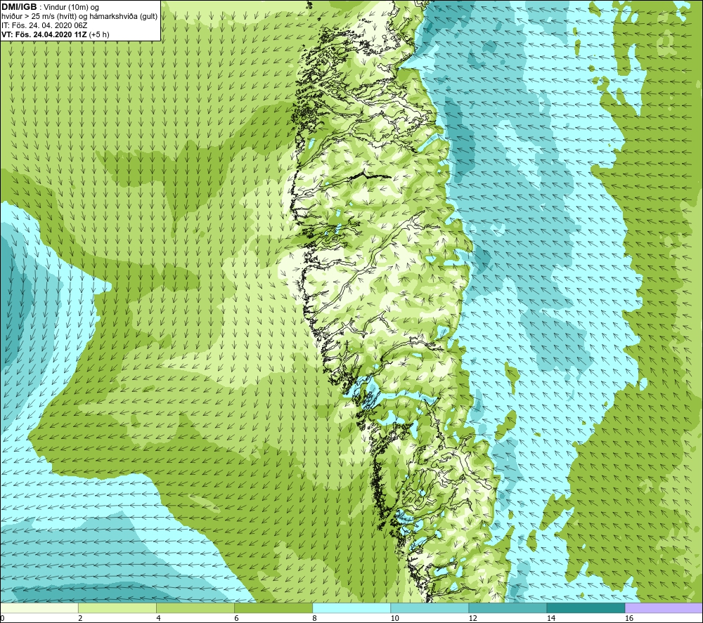Select the 0–2 m/s pale yellow legend swatch

[x=39, y=608]
